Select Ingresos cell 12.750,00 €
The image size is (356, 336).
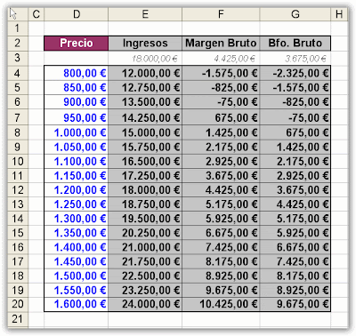point(145,87)
